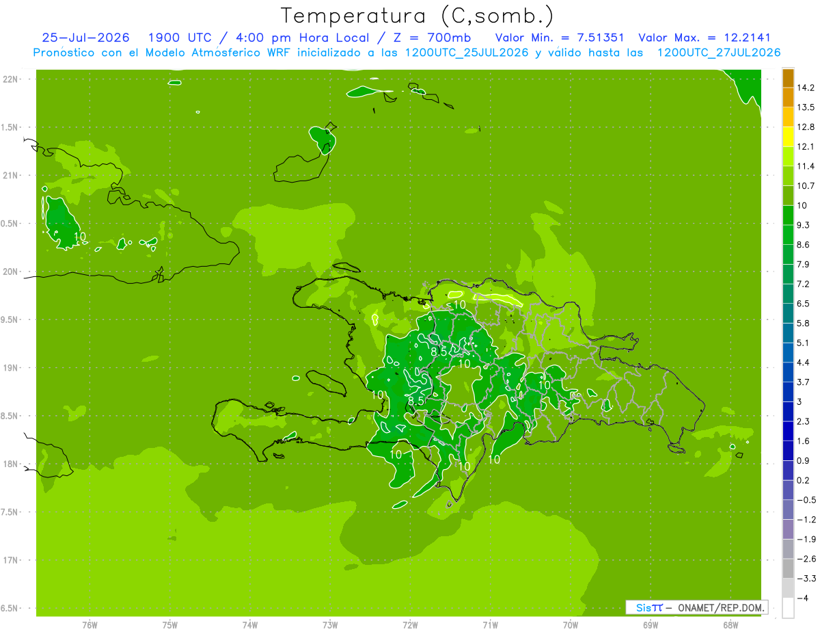
Task: Click the 'Valor Max. = 12.2141' readout
Action: 705,38
